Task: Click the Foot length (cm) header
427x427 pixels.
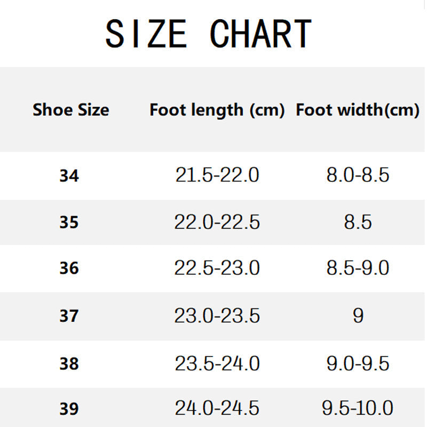Action: [217, 110]
